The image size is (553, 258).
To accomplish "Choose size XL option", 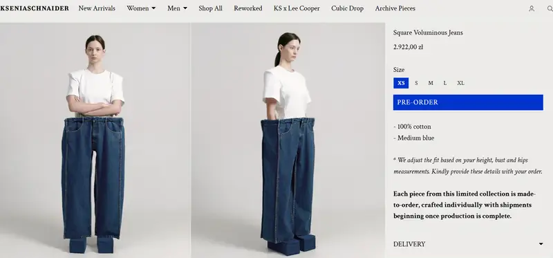I will pyautogui.click(x=460, y=83).
